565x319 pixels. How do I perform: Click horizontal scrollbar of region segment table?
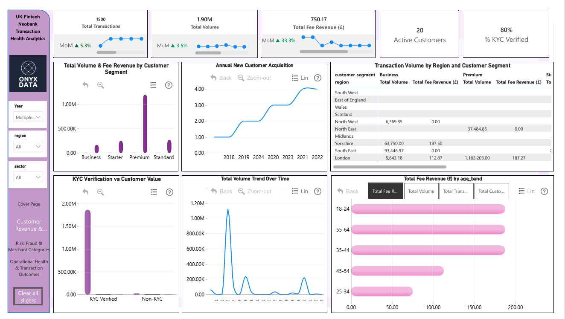coord(390,167)
